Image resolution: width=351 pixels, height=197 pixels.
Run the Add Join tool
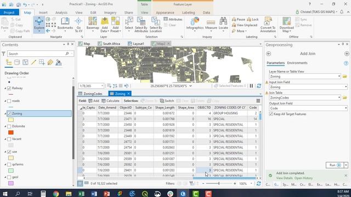tap(335, 165)
